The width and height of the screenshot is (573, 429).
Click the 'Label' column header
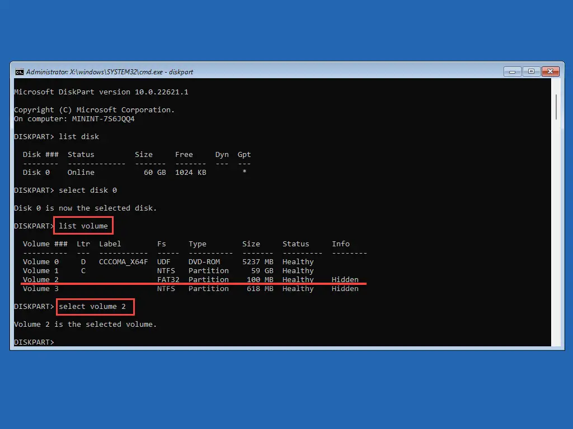[x=110, y=244]
